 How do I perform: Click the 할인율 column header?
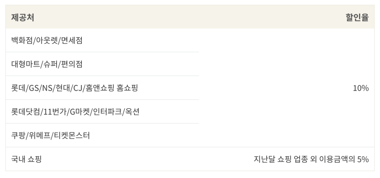tap(357, 17)
